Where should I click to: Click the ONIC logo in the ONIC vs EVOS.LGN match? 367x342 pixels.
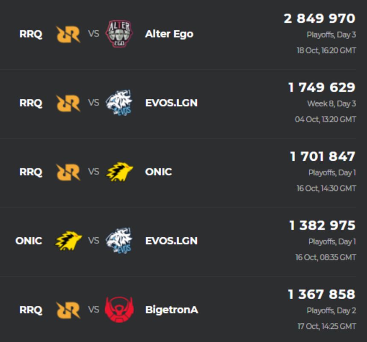(68, 241)
